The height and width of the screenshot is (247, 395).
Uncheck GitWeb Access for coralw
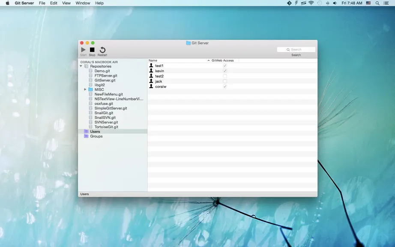coord(225,87)
